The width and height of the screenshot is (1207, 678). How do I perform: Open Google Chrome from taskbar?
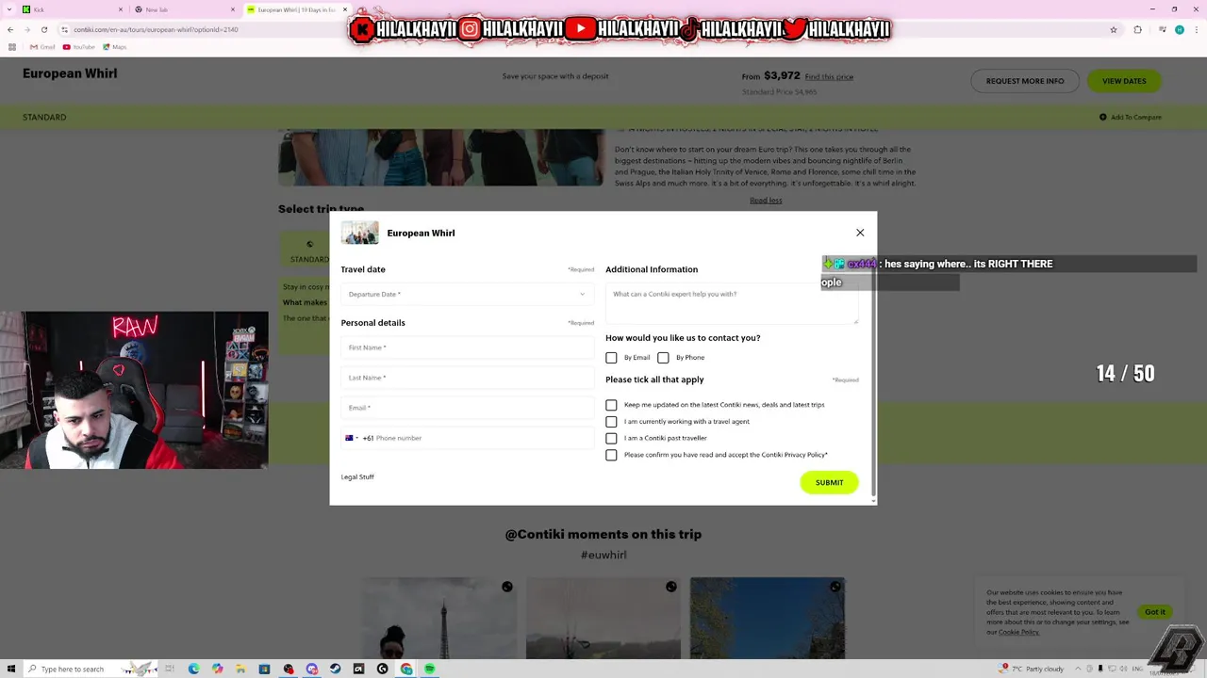(x=406, y=669)
